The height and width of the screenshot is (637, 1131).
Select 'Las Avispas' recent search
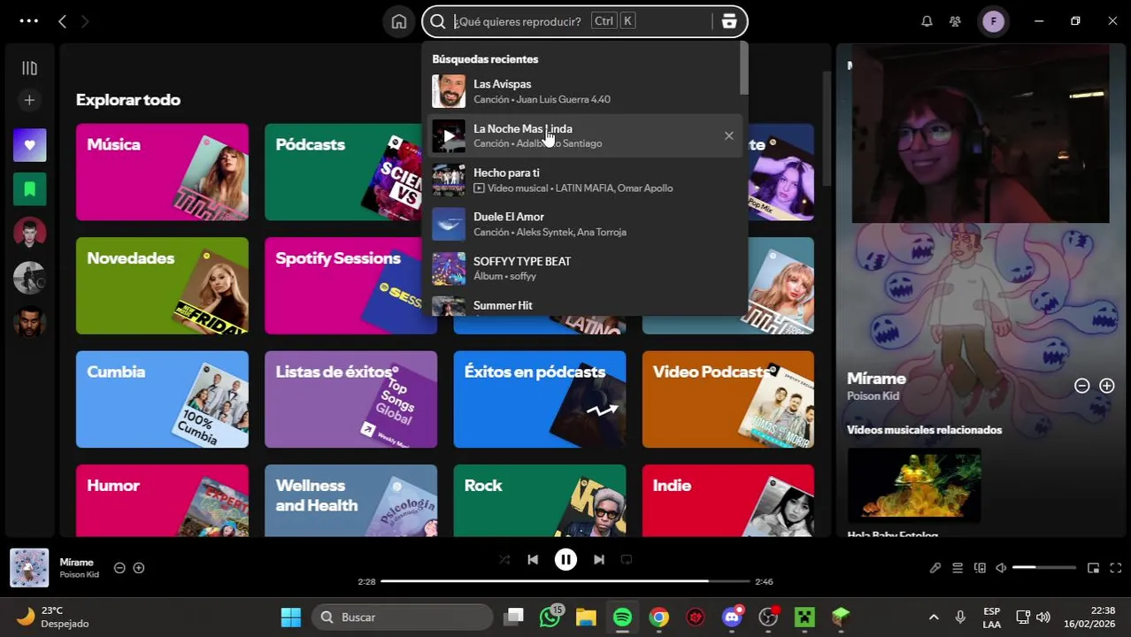click(x=584, y=91)
